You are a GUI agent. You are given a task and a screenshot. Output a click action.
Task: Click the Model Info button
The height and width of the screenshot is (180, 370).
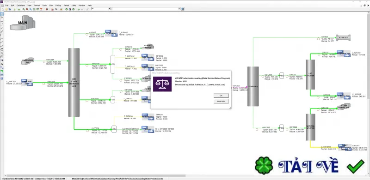[221, 102]
